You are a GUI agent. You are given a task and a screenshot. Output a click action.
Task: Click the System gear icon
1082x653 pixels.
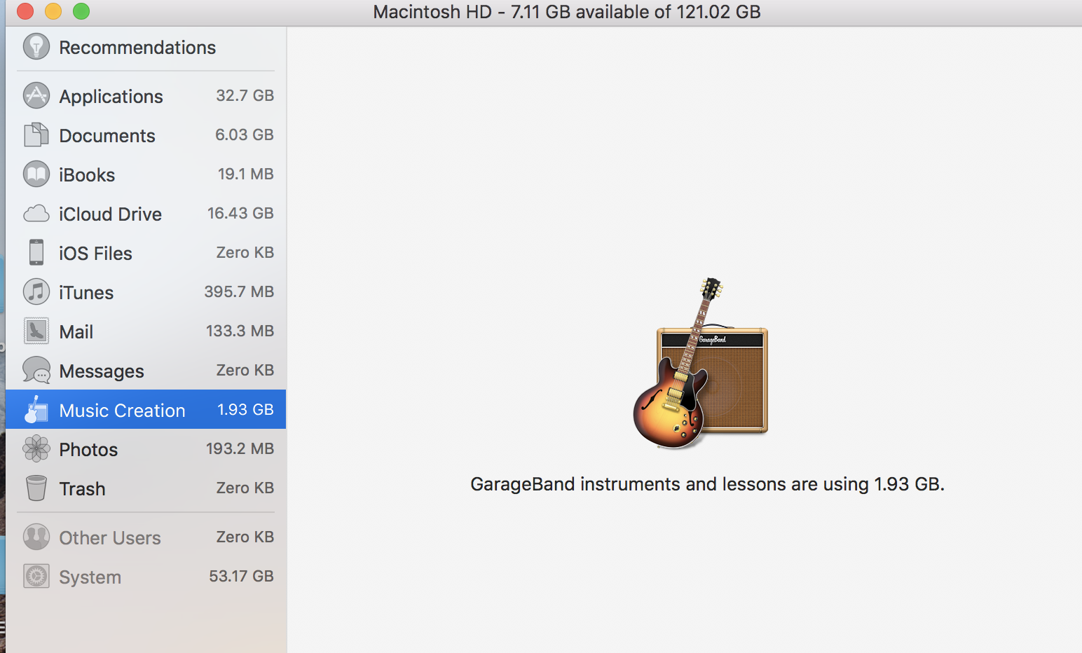click(36, 576)
